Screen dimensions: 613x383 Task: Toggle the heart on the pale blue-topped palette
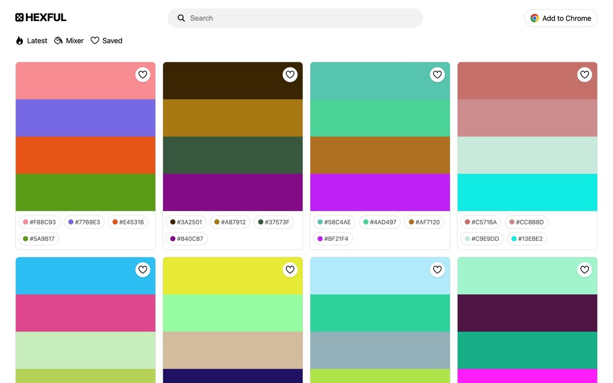tap(437, 270)
